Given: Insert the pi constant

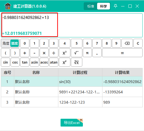Looking at the screenshot, I should [87, 53].
